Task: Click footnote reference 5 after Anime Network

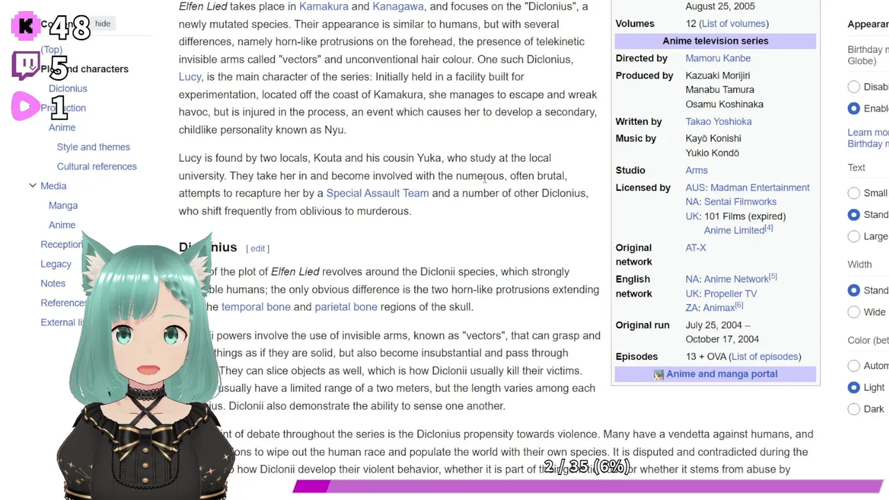Action: coord(773,276)
